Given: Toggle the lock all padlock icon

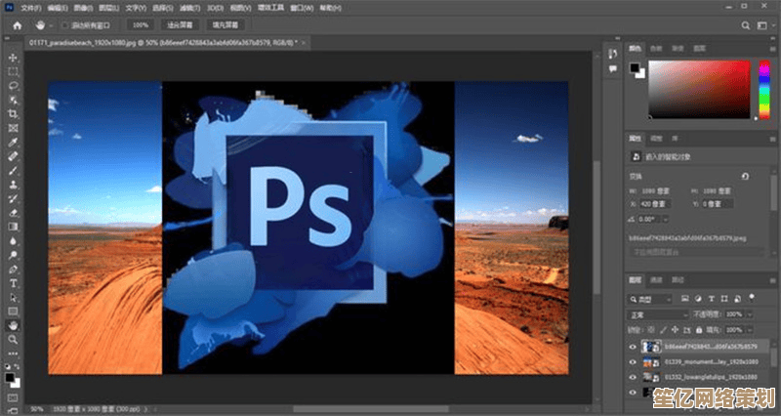Looking at the screenshot, I should [699, 330].
